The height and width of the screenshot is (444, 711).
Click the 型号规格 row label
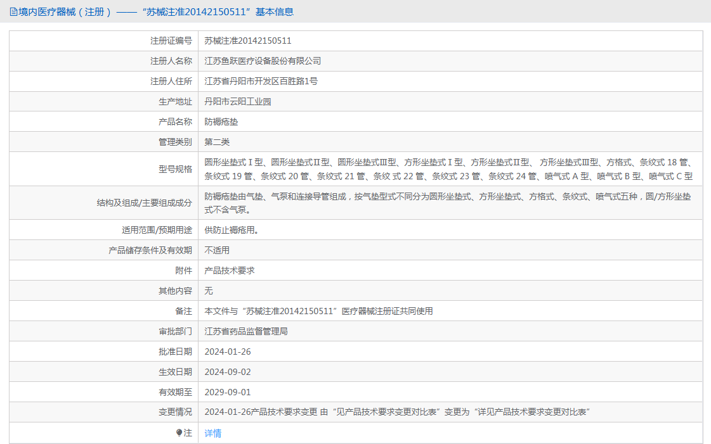point(175,169)
